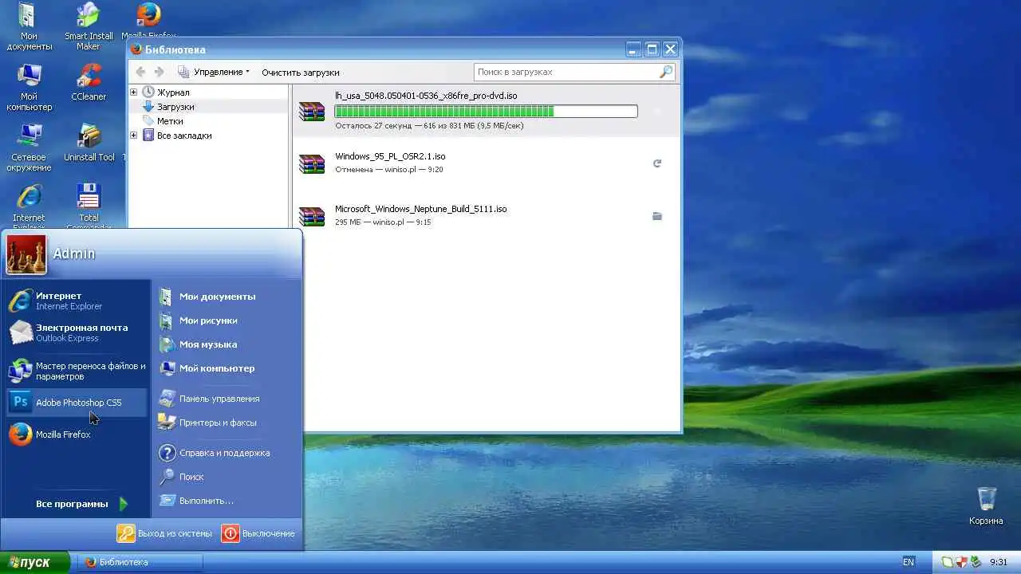Open Mozilla Firefox desktop icon
The width and height of the screenshot is (1021, 574).
click(148, 20)
